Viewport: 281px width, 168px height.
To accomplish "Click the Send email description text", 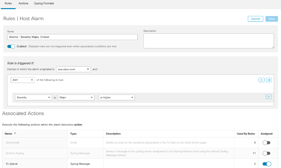I will point(156,143).
